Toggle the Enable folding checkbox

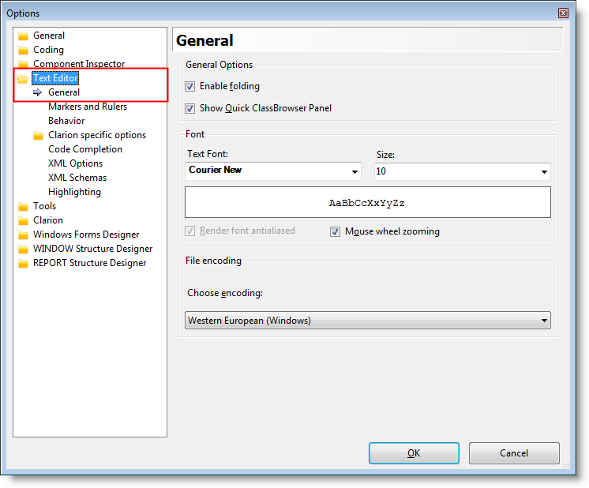tap(189, 86)
